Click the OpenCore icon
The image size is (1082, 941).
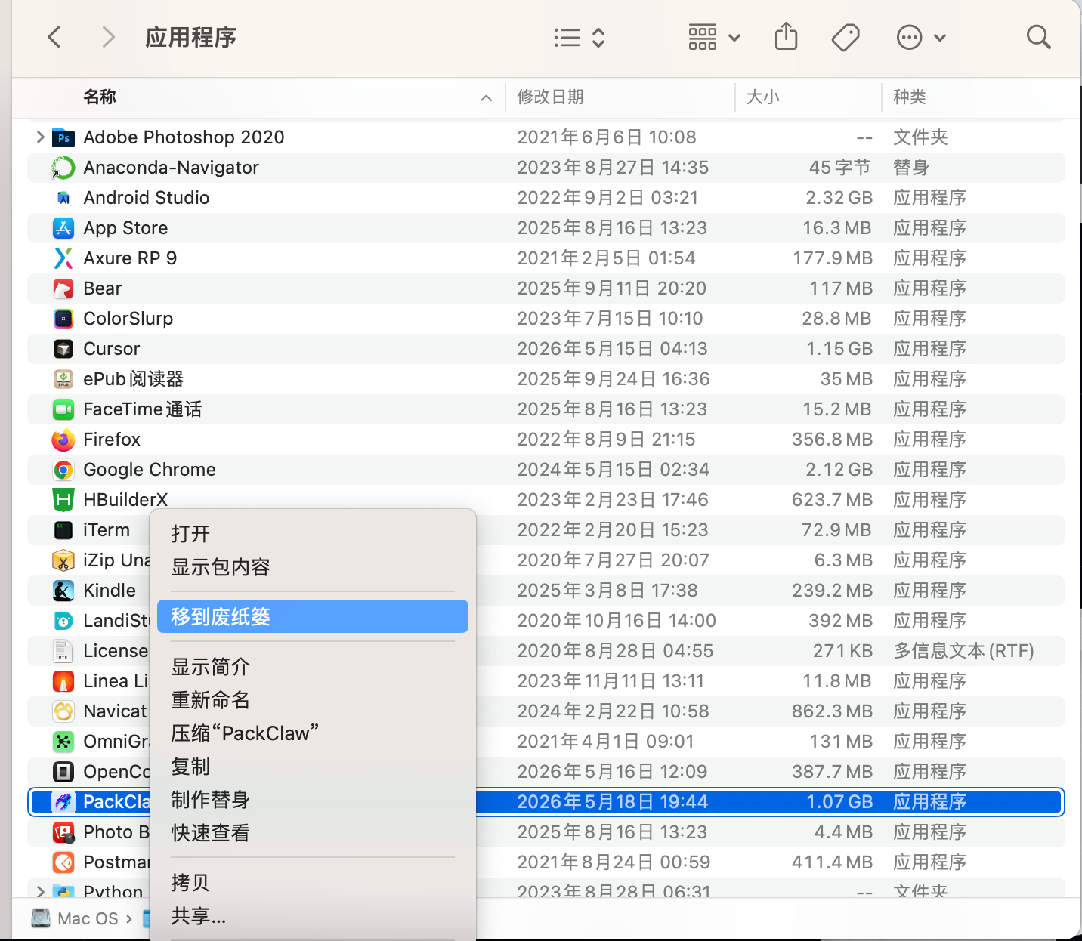[x=63, y=772]
